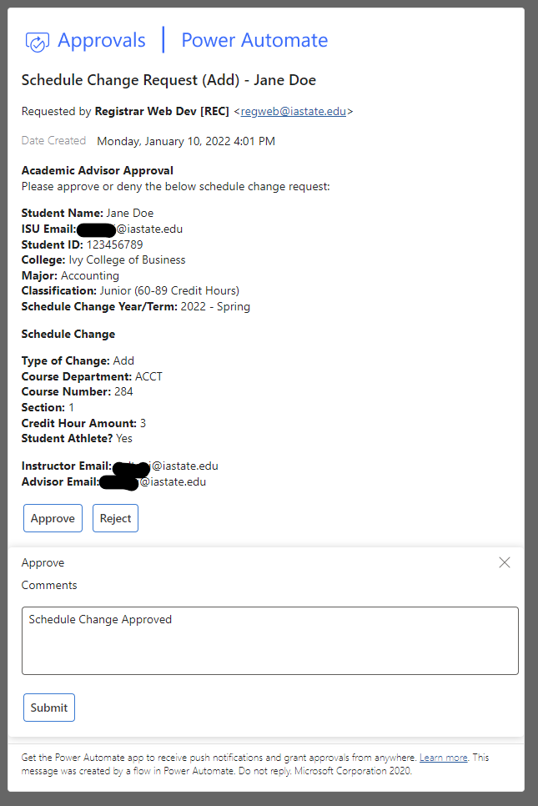The image size is (538, 806).
Task: Click the 2022 - Spring term value
Action: pyautogui.click(x=215, y=307)
